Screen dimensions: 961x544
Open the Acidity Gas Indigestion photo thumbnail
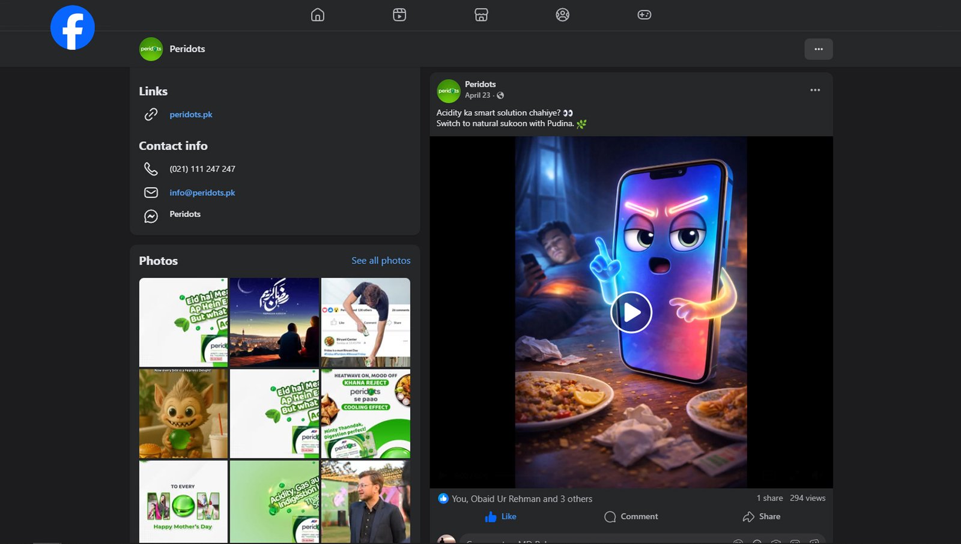pyautogui.click(x=274, y=501)
